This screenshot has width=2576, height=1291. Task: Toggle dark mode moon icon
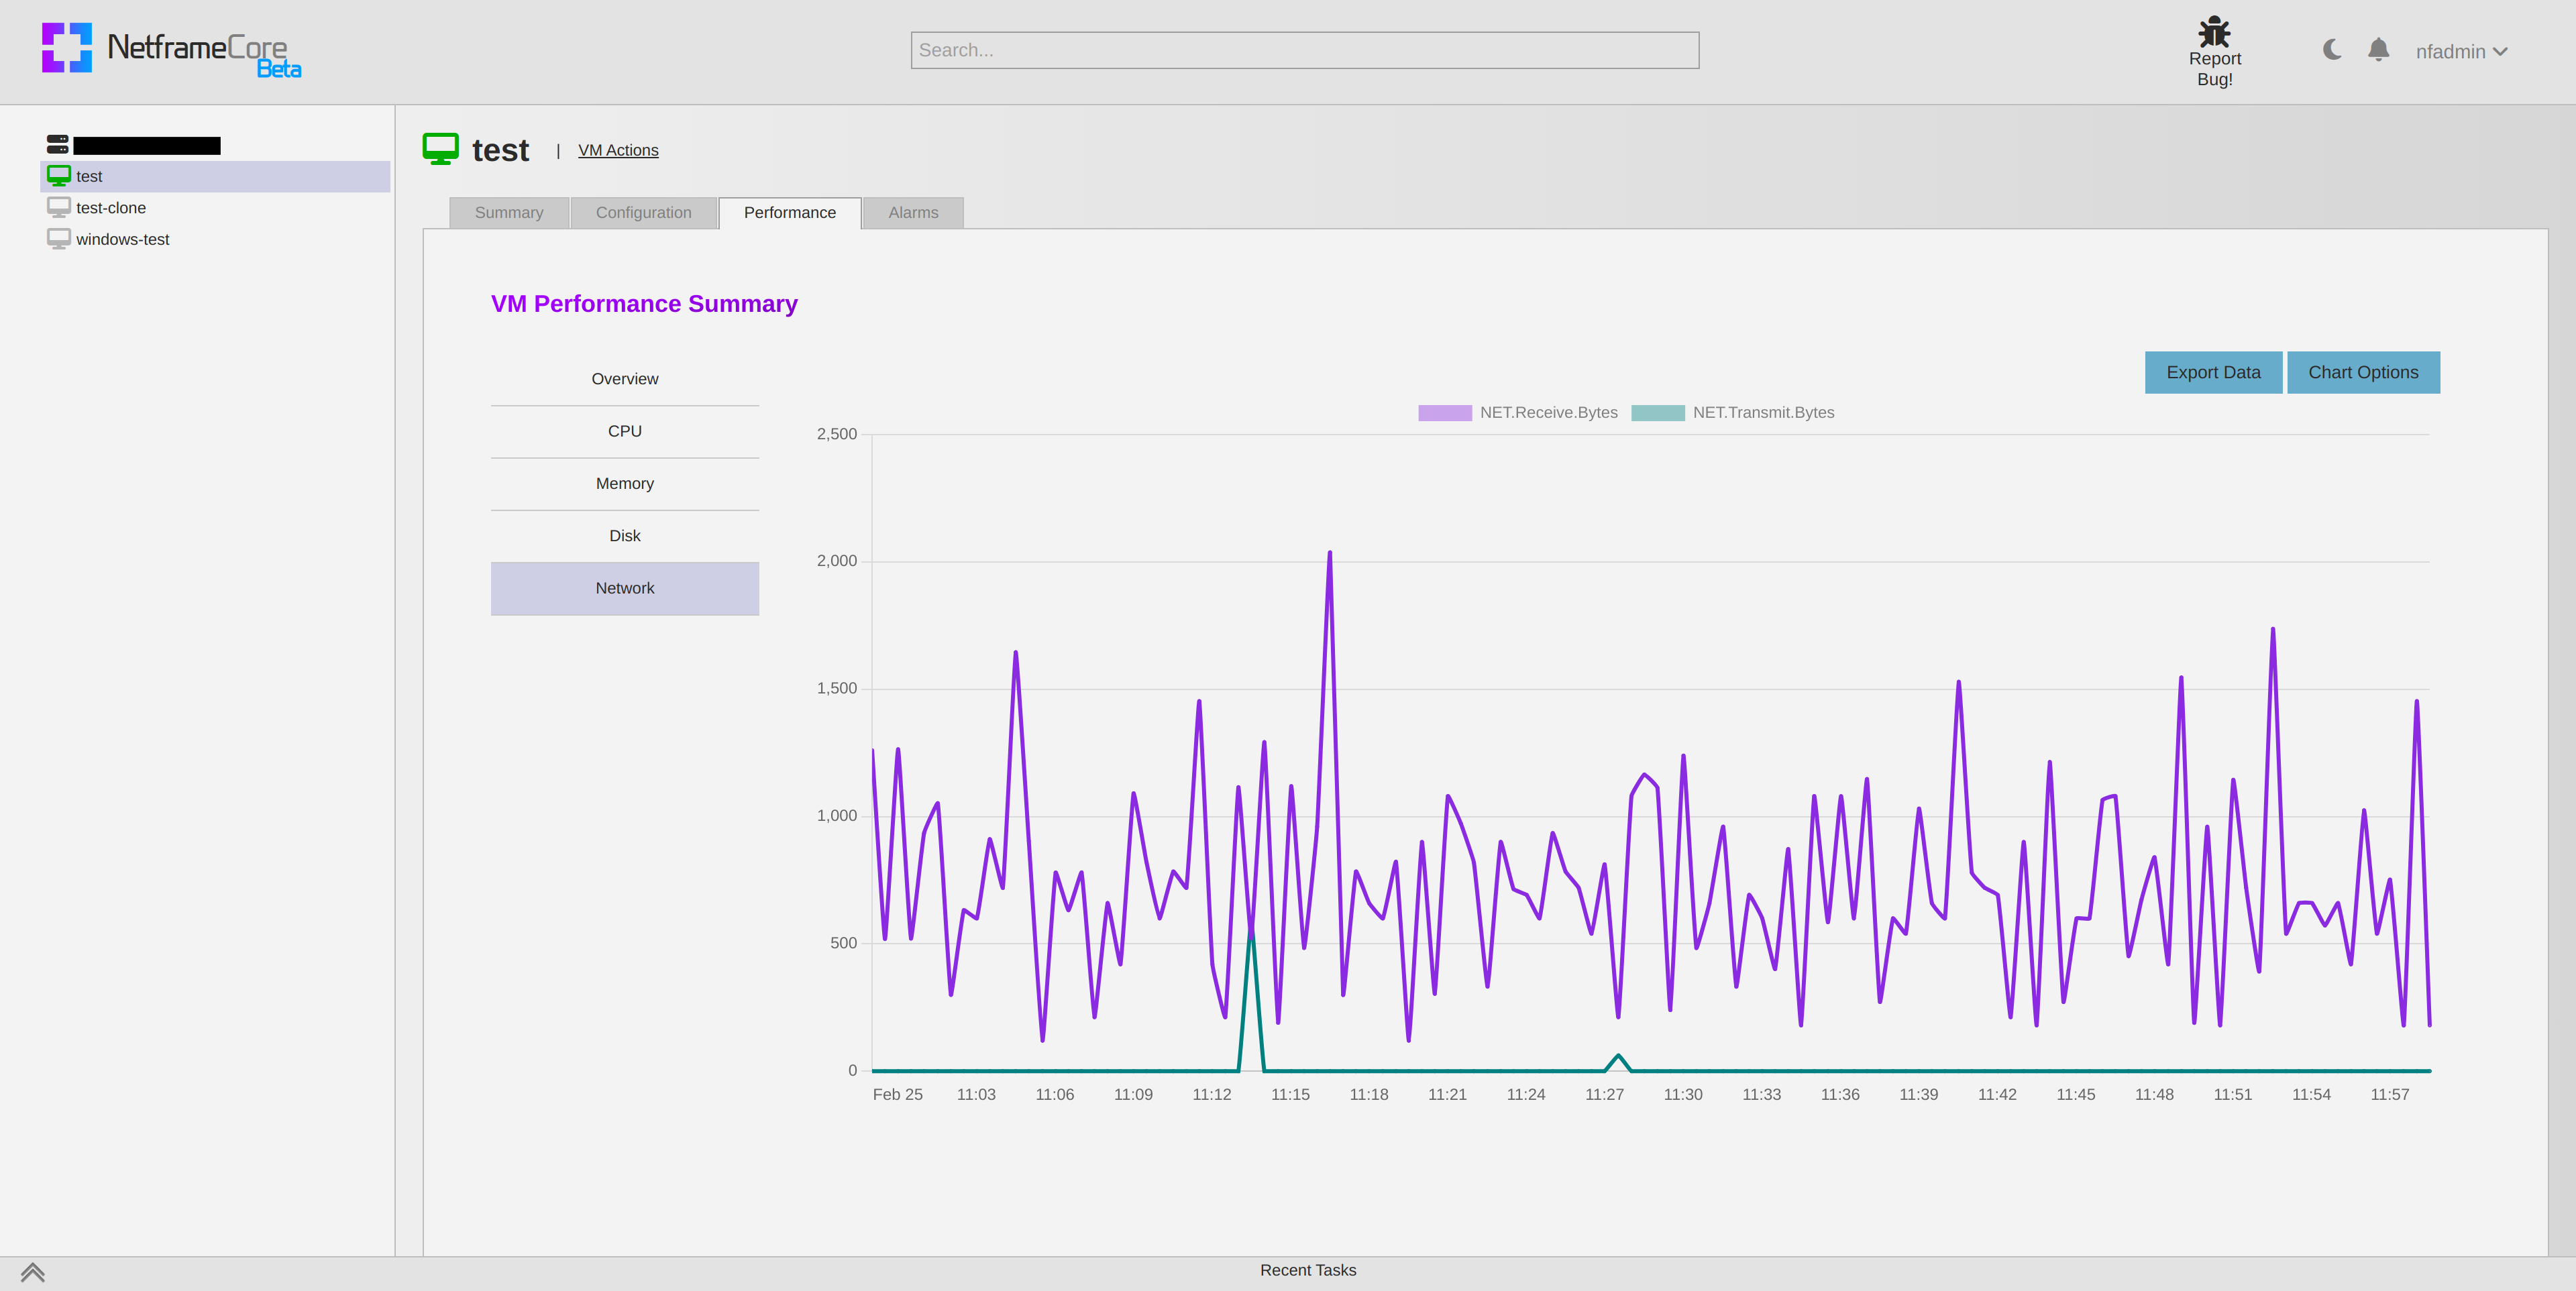pos(2332,50)
